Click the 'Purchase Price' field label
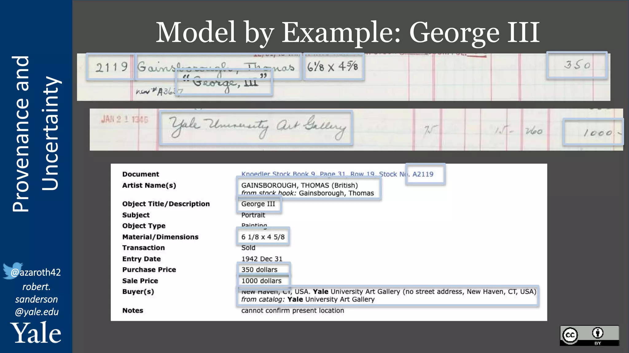The height and width of the screenshot is (353, 629). (x=149, y=270)
